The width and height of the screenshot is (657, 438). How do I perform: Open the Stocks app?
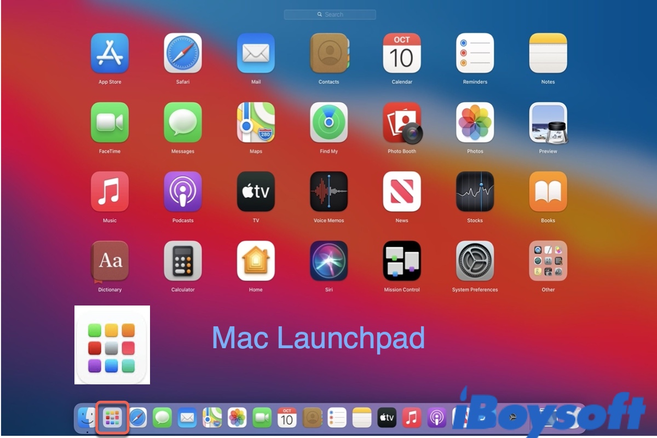point(475,192)
